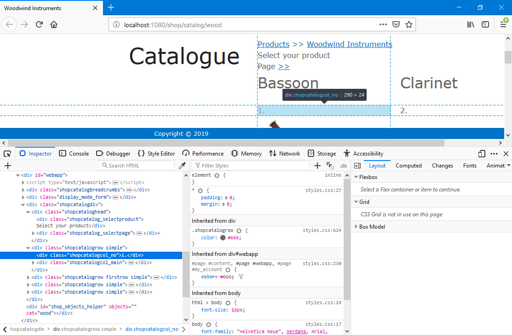This screenshot has height=335, width=512.
Task: Collapse the shopcatalogdiv node
Action: tap(23, 205)
